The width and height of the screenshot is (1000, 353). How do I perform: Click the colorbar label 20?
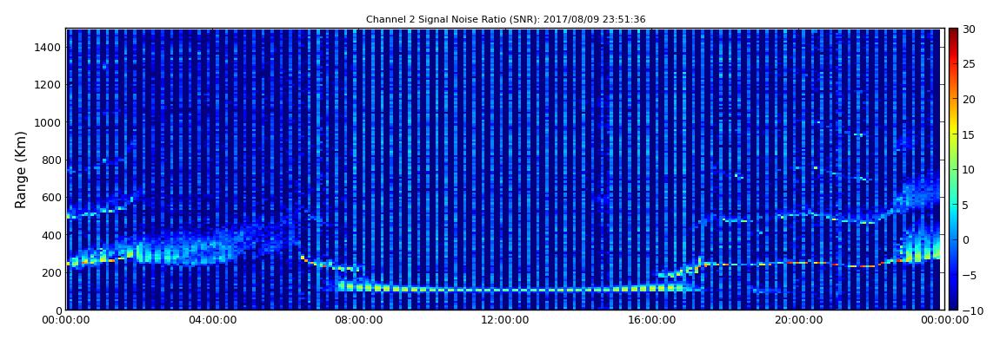pos(969,99)
